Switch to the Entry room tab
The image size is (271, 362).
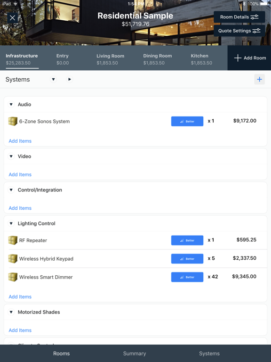63,59
